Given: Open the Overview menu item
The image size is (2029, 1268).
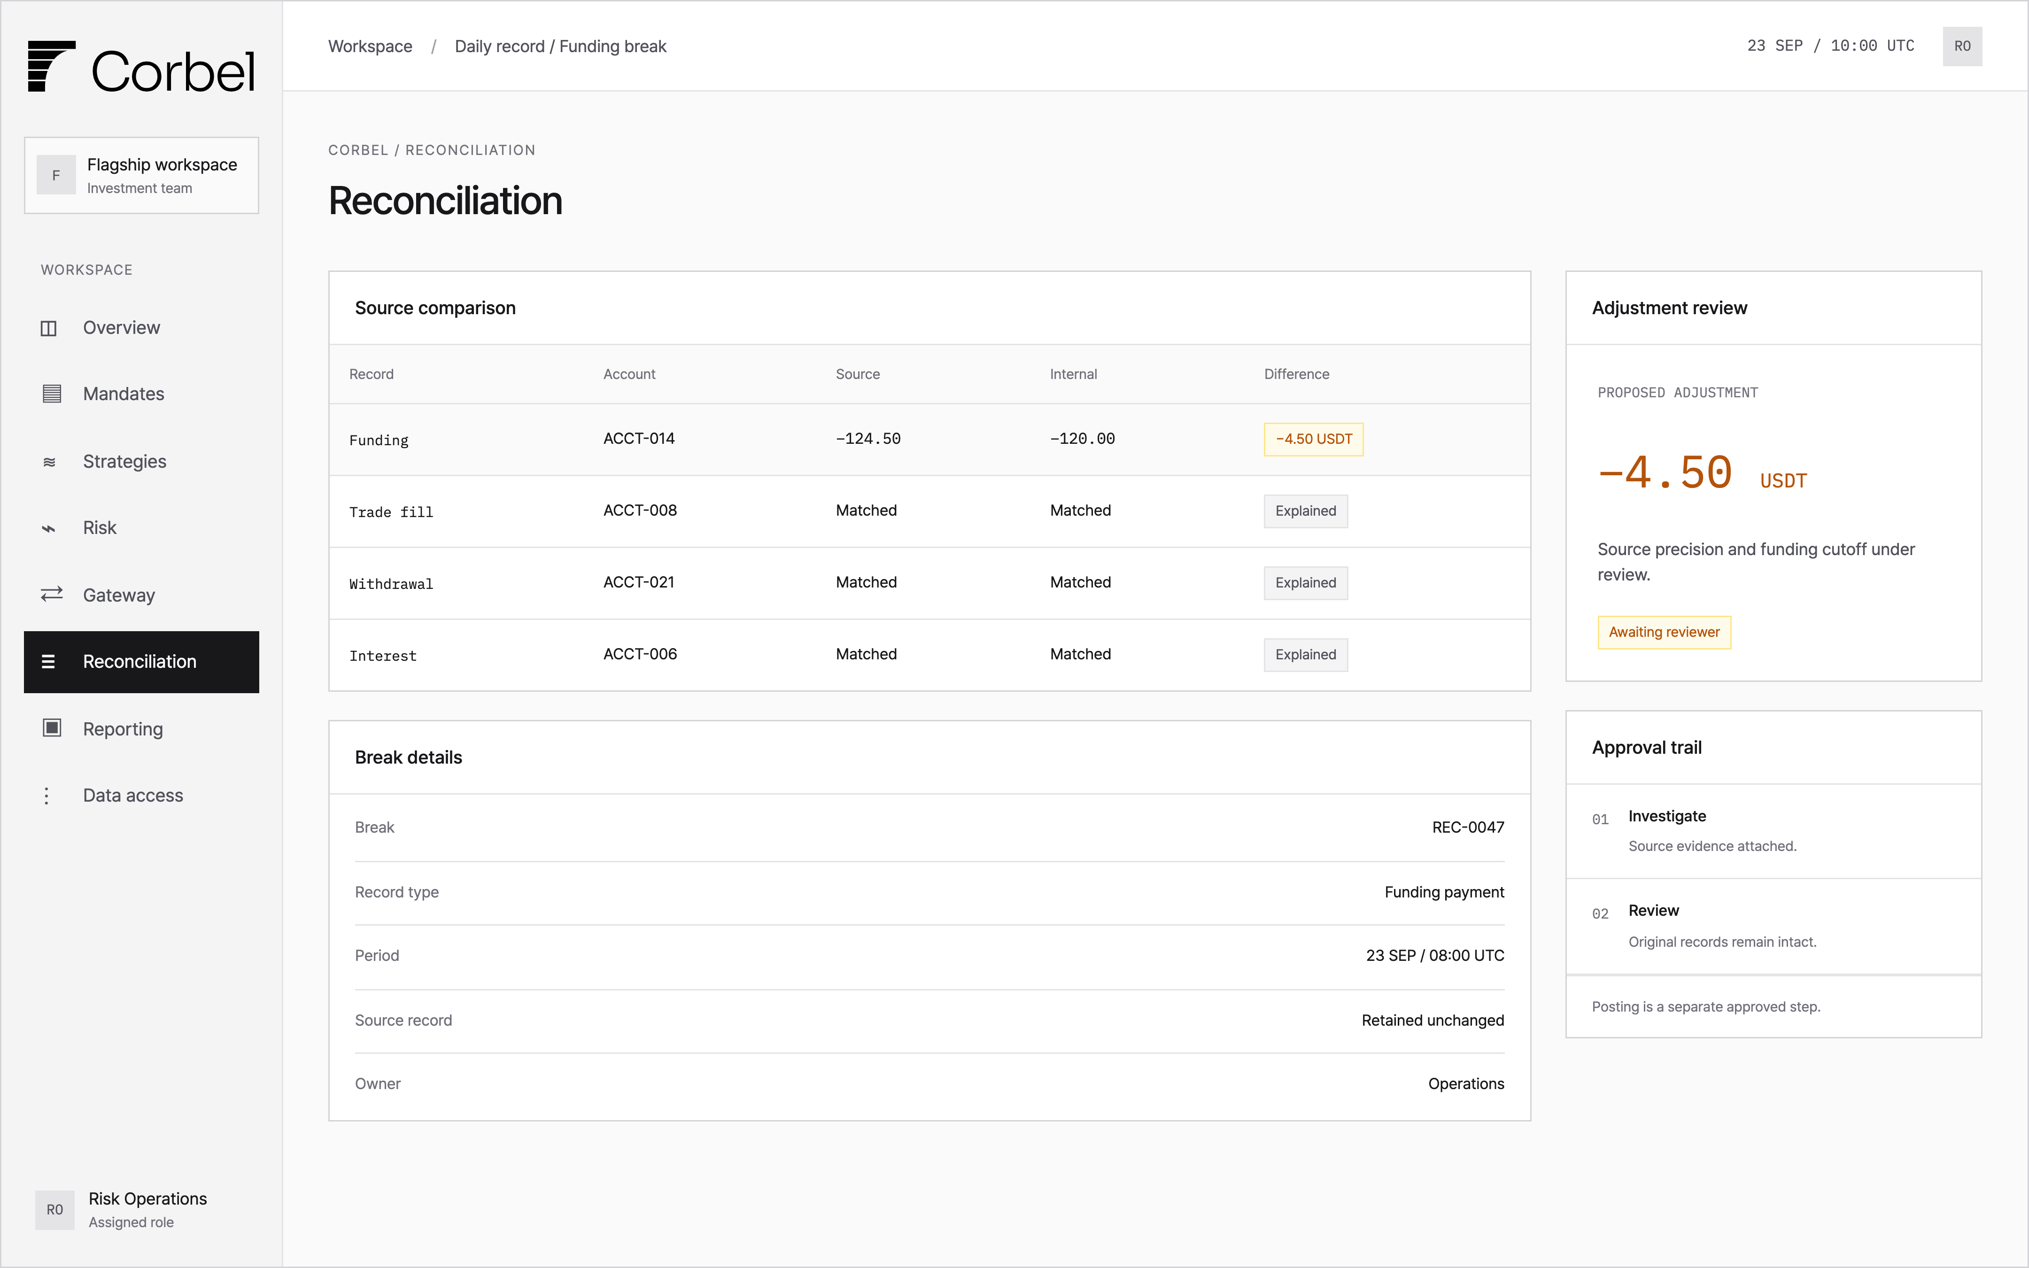Looking at the screenshot, I should point(142,328).
